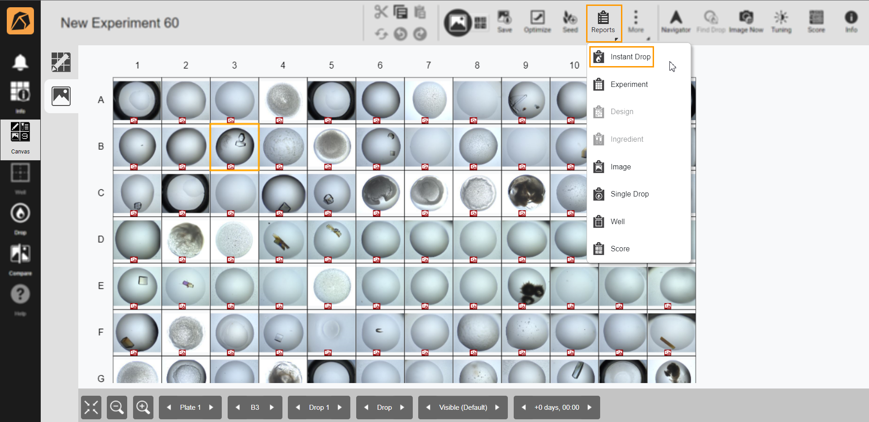Click the Reports toolbar button
The image size is (869, 422).
pos(603,22)
